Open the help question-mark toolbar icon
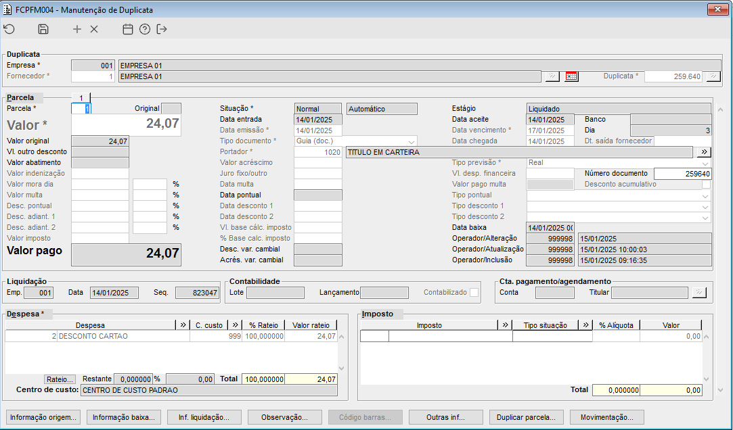The image size is (733, 430). (145, 30)
